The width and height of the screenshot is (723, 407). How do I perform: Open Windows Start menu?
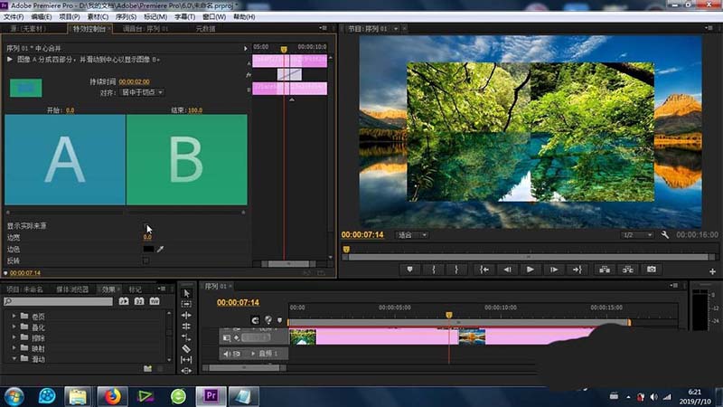[x=14, y=396]
